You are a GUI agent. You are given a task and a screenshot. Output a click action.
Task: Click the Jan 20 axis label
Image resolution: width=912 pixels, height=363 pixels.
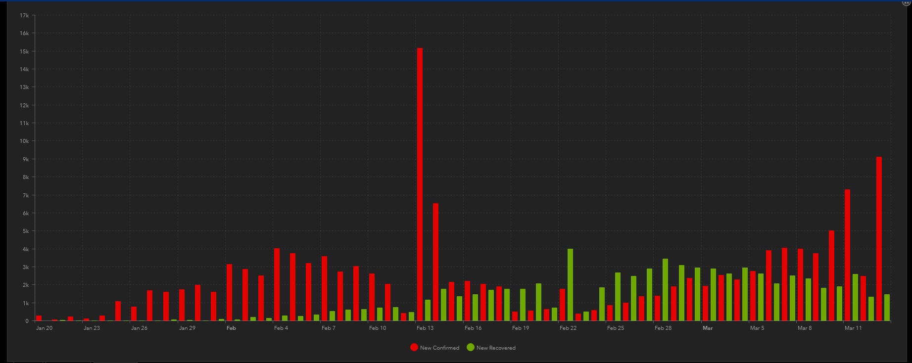tap(44, 328)
